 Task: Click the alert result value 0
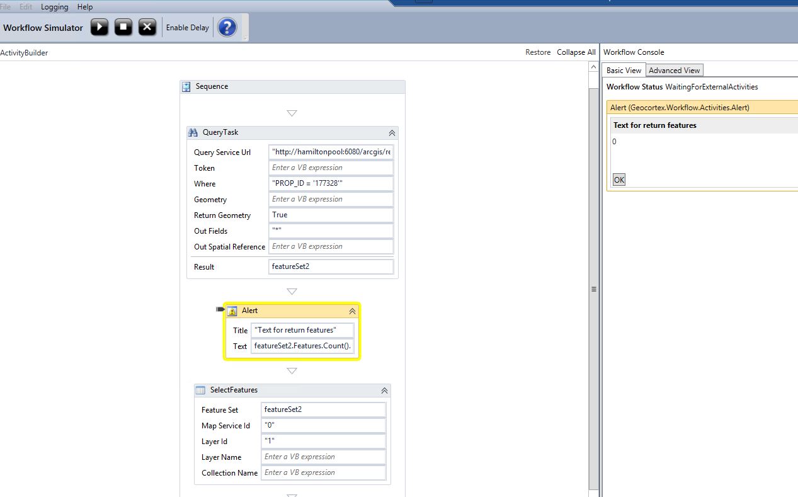[x=615, y=142]
